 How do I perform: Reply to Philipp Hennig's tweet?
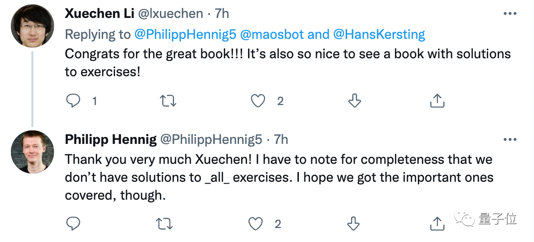pyautogui.click(x=73, y=224)
